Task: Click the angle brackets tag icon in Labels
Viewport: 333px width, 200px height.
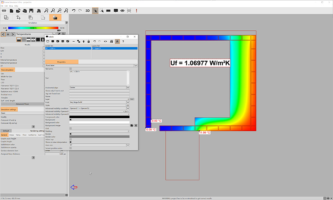Action: (x=105, y=41)
